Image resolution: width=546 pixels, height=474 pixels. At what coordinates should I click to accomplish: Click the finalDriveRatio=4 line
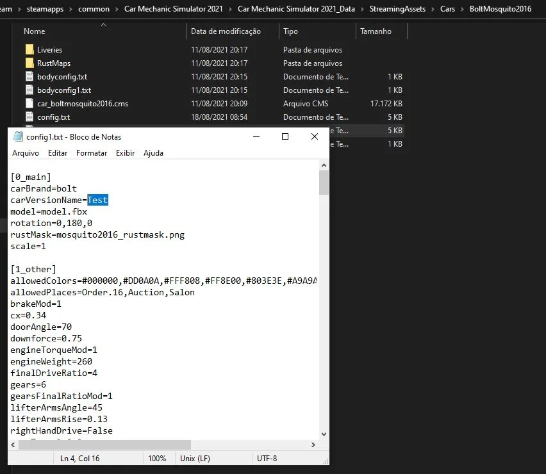54,373
